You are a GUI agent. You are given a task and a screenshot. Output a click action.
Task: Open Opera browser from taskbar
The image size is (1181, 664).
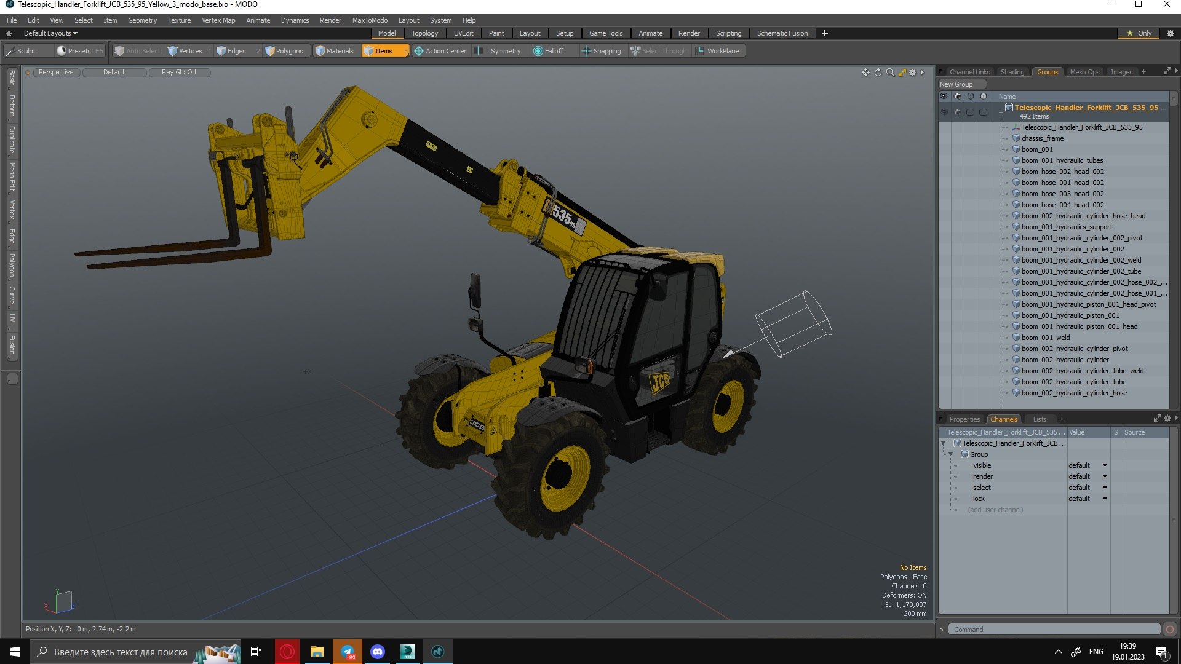coord(287,652)
